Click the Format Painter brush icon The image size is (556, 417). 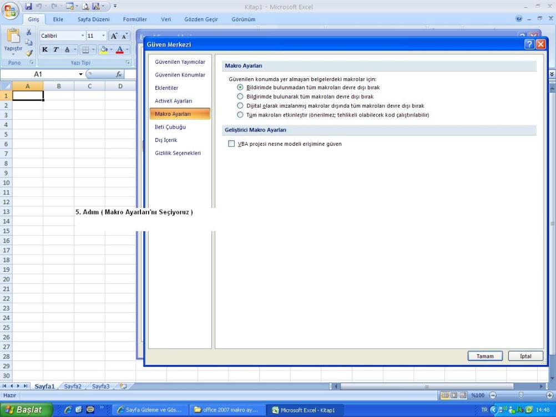click(x=29, y=53)
